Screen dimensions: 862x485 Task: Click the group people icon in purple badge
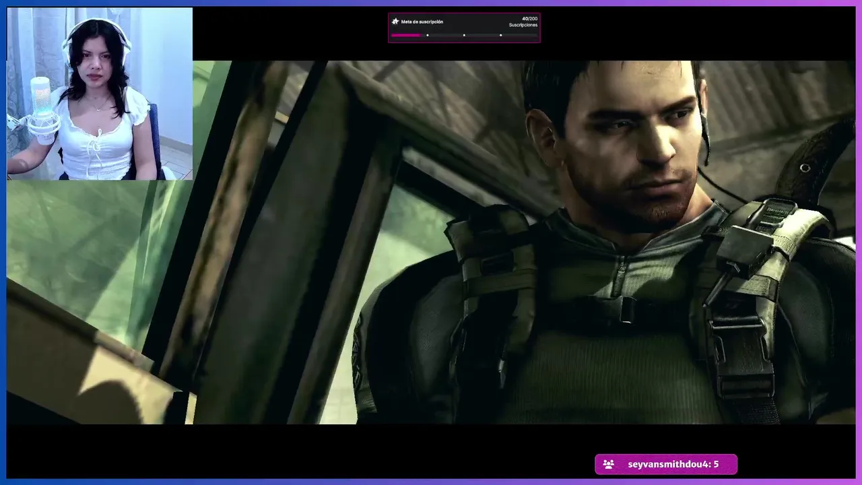click(608, 464)
